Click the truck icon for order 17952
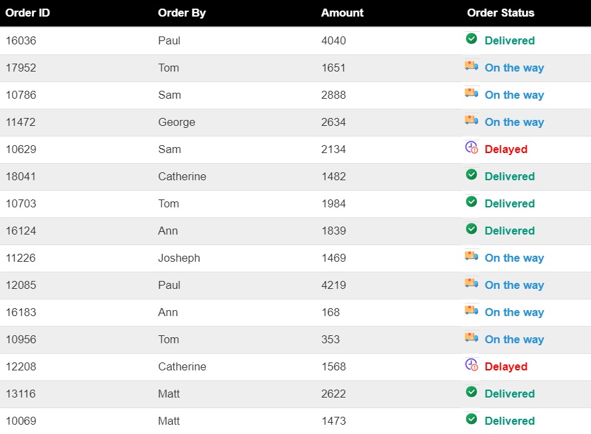The width and height of the screenshot is (591, 434). [471, 66]
